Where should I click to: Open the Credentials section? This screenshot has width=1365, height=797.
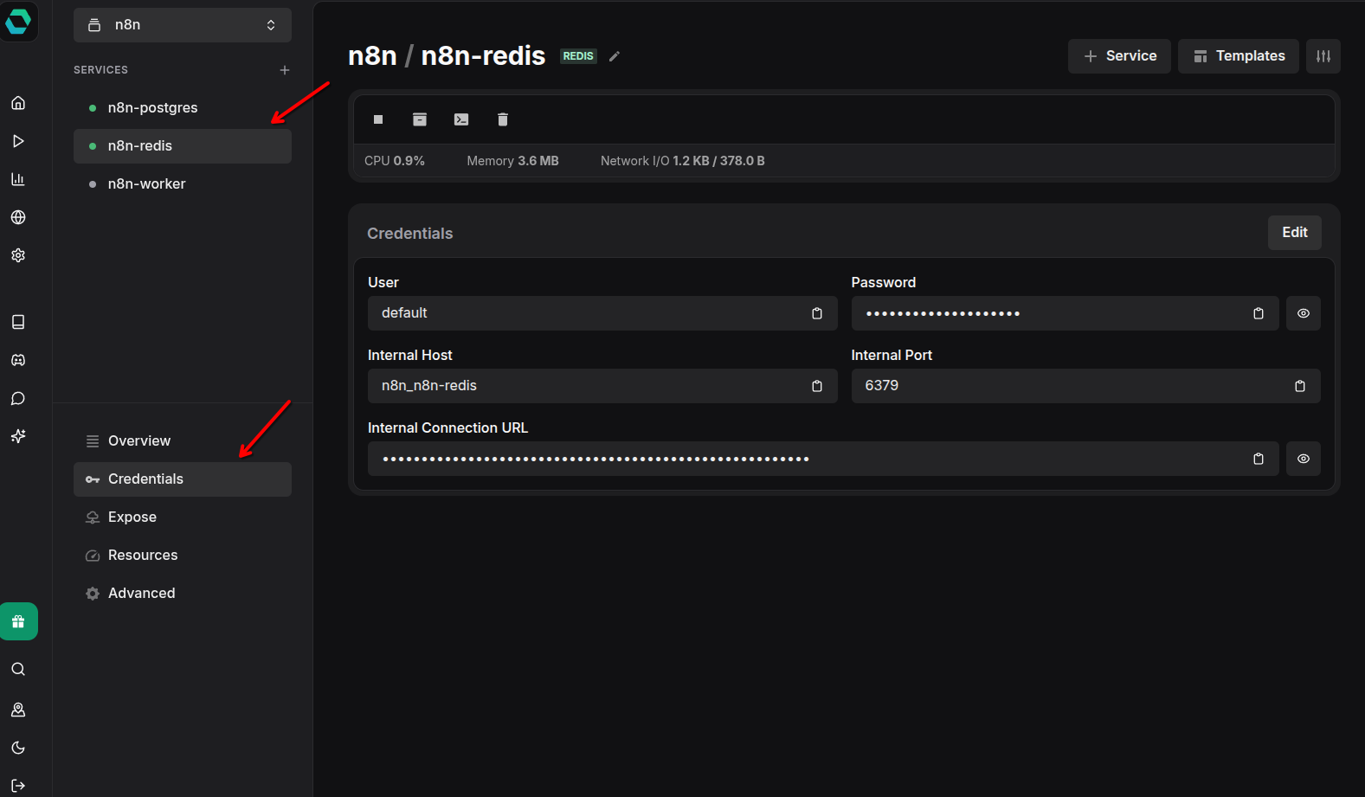[183, 479]
